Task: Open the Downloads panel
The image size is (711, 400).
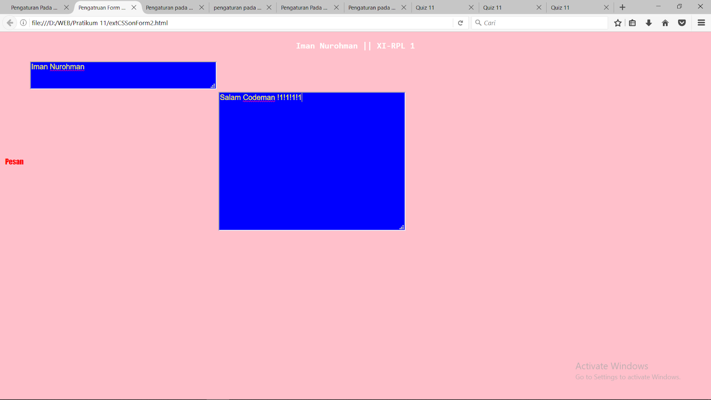Action: [649, 23]
